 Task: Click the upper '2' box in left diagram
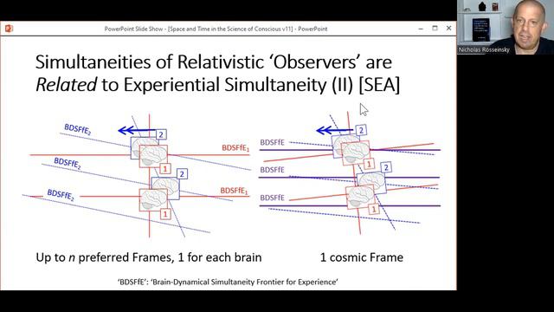click(x=161, y=134)
